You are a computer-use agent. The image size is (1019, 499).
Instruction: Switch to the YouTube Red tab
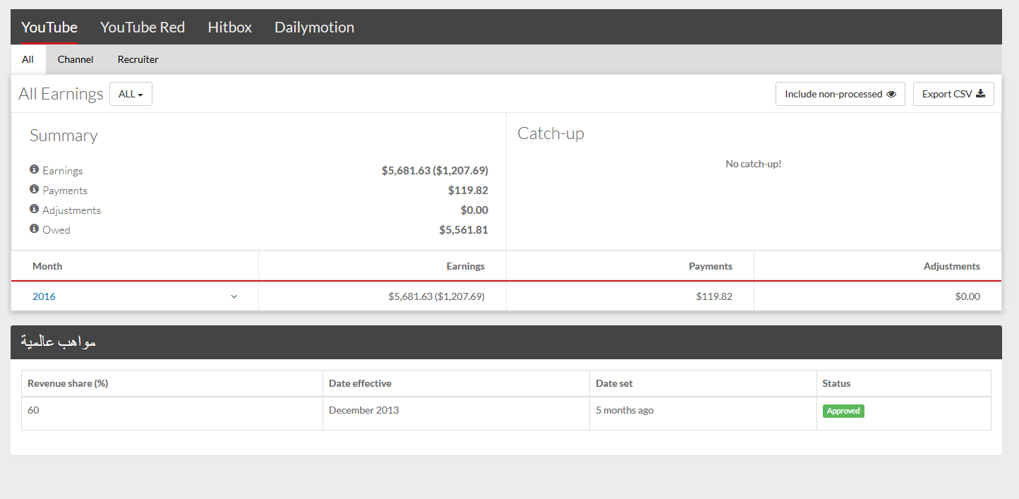tap(143, 28)
